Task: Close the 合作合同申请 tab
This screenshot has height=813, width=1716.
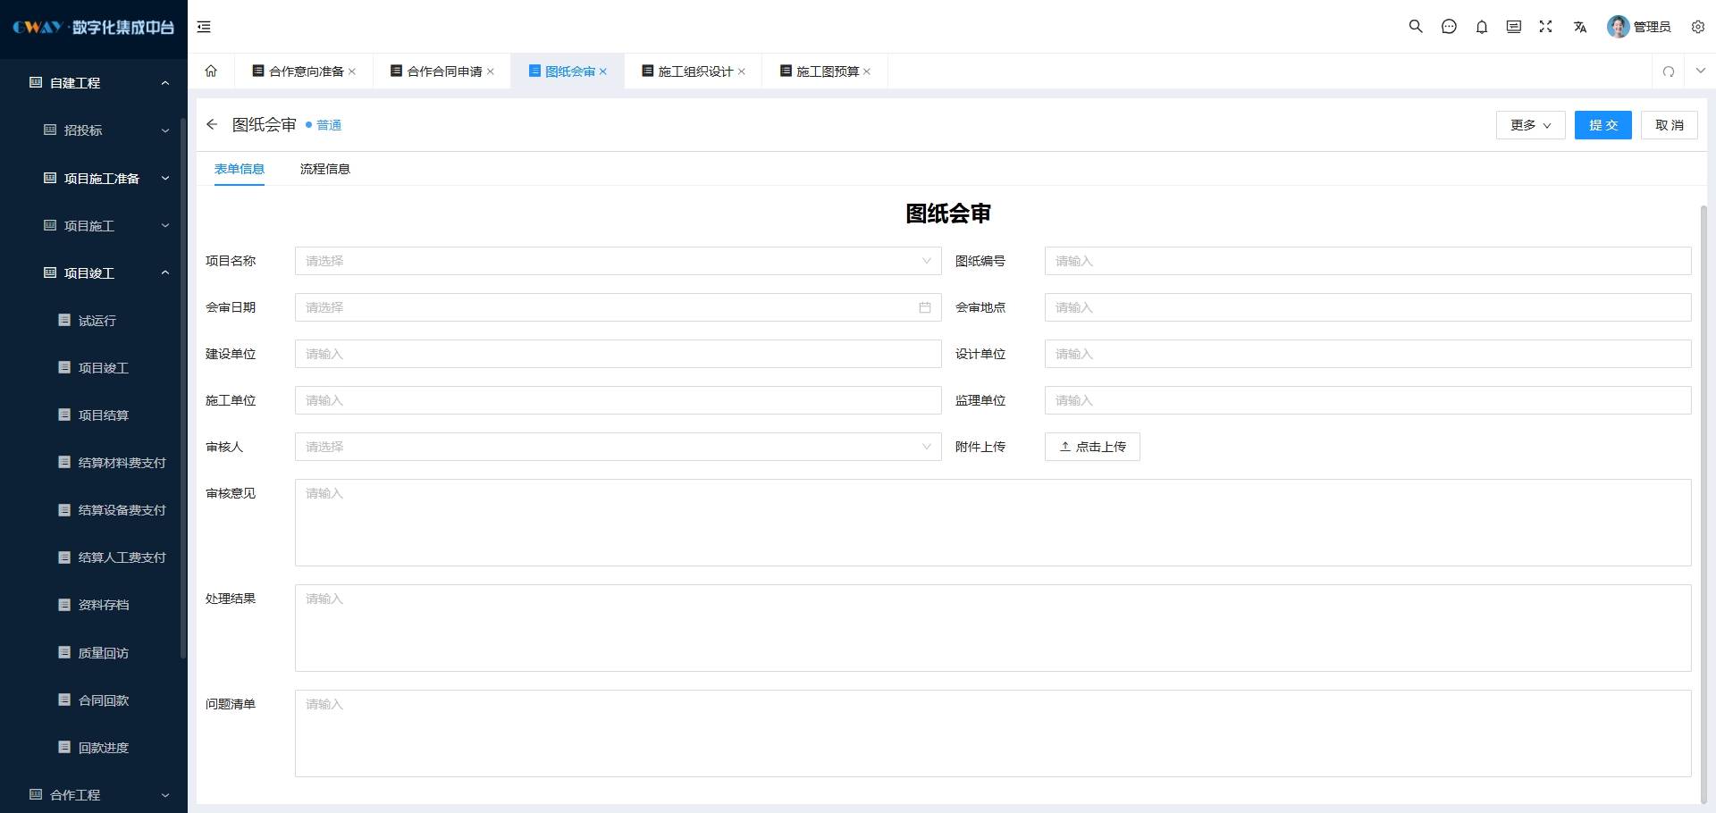Action: [491, 71]
